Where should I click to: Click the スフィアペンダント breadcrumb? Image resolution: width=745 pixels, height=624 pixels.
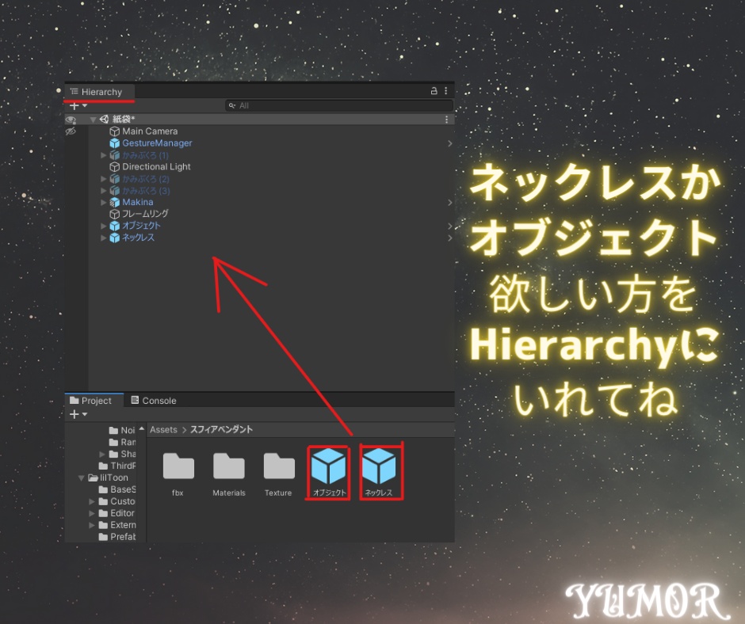(x=223, y=429)
